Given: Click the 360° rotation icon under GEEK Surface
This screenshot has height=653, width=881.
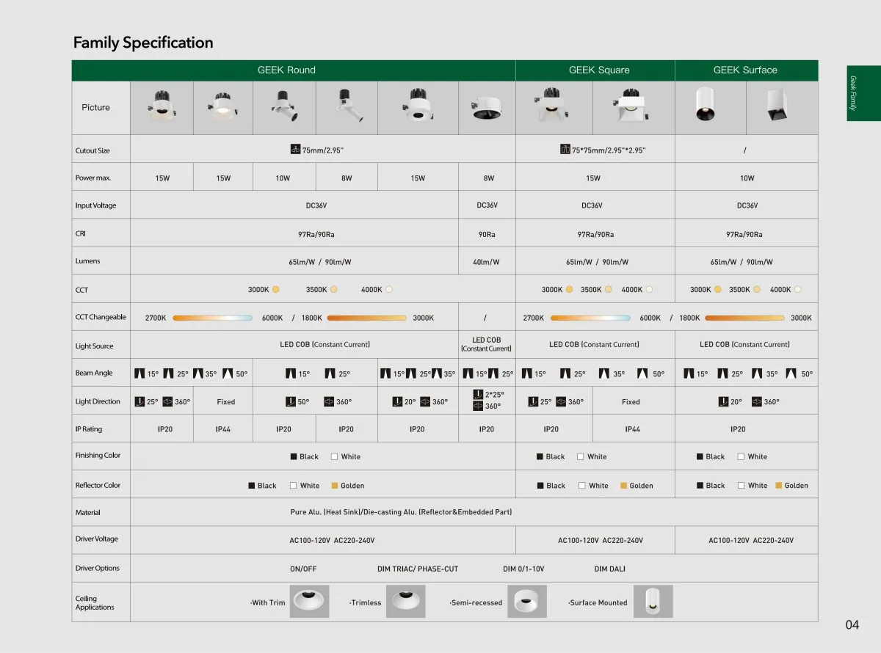Looking at the screenshot, I should click(755, 401).
